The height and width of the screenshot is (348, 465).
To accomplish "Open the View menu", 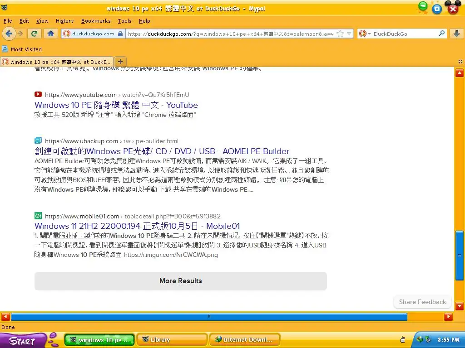I will [42, 21].
